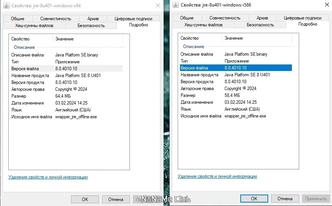Image resolution: width=332 pixels, height=206 pixels.
Task: Select Подробно tab in x64 window
Action: pyautogui.click(x=138, y=25)
